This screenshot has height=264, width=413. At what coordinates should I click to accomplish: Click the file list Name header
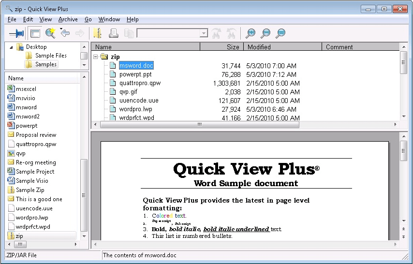[42, 78]
